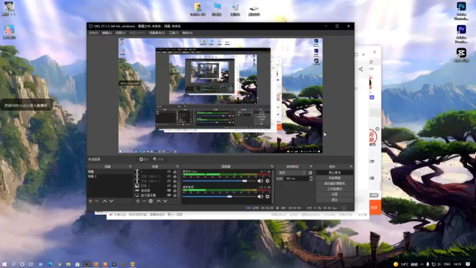Mute the 麦克风/Aux speaker icon
Image resolution: width=476 pixels, height=268 pixels.
click(260, 181)
